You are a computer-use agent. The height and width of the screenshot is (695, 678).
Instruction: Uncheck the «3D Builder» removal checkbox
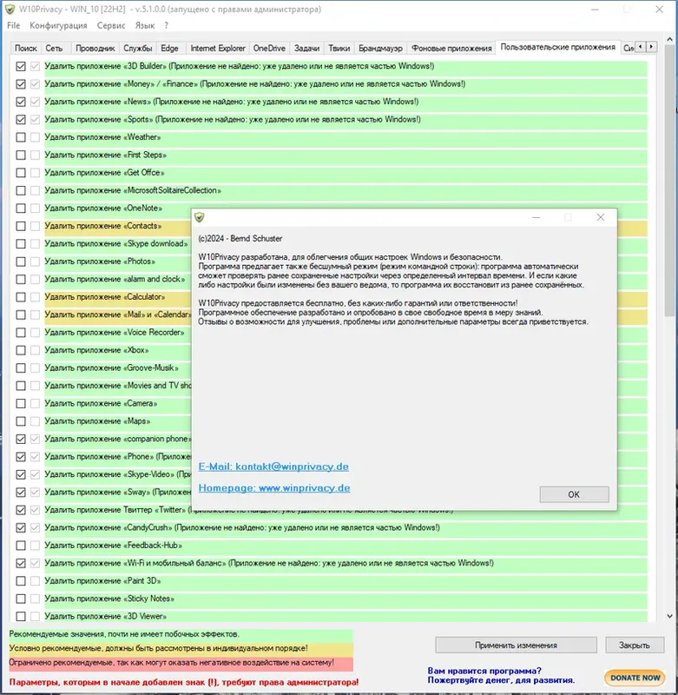tap(21, 67)
